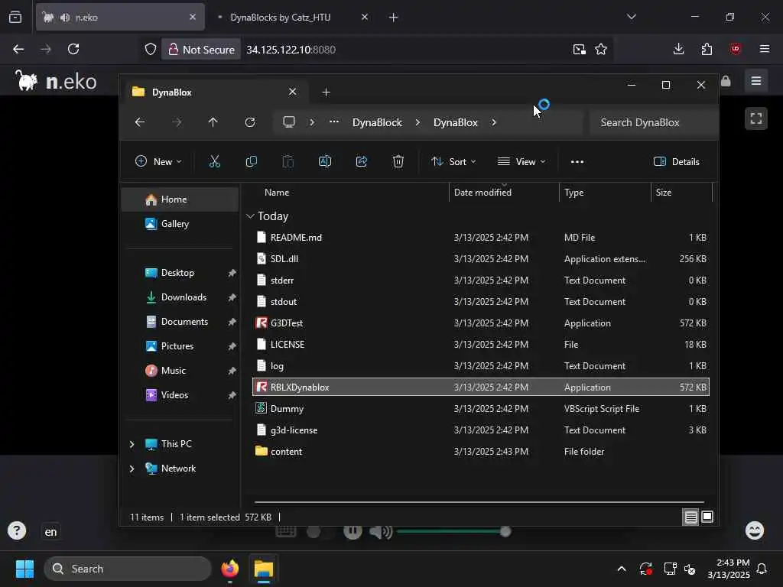Cut the selected file with scissors icon
The image size is (783, 587).
(214, 161)
